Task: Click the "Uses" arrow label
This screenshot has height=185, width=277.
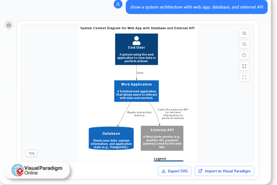Action: coord(140,73)
